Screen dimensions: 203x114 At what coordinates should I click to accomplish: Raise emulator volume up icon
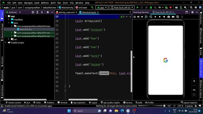[x=138, y=17]
